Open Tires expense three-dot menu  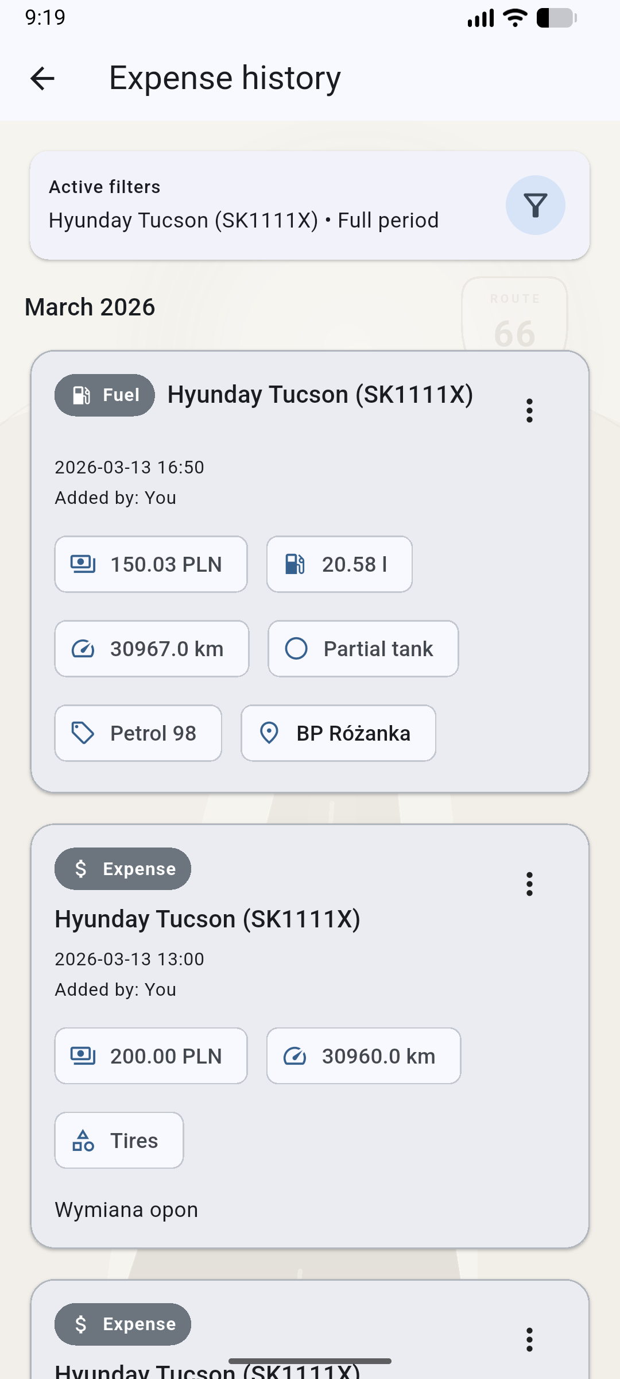click(x=529, y=884)
